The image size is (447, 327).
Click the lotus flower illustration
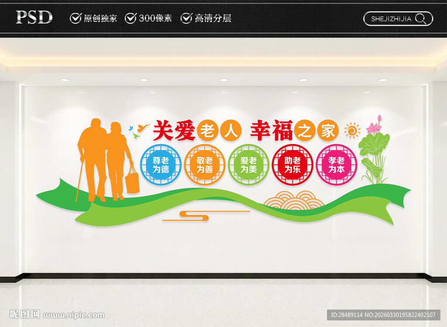374,150
